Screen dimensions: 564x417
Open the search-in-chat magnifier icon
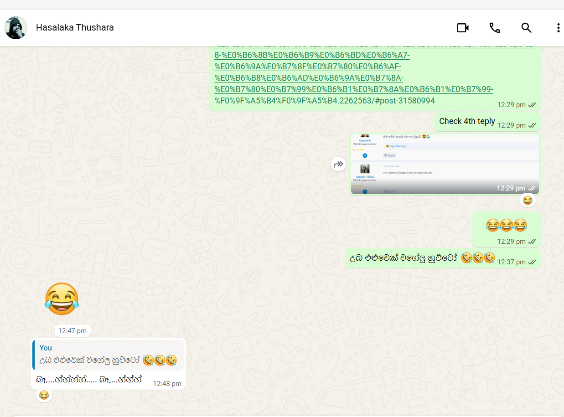point(527,28)
